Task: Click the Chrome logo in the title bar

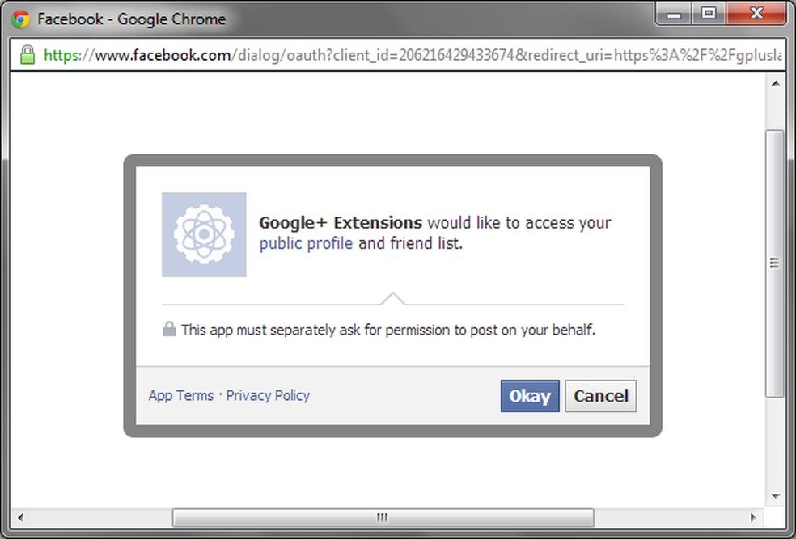Action: pos(21,18)
